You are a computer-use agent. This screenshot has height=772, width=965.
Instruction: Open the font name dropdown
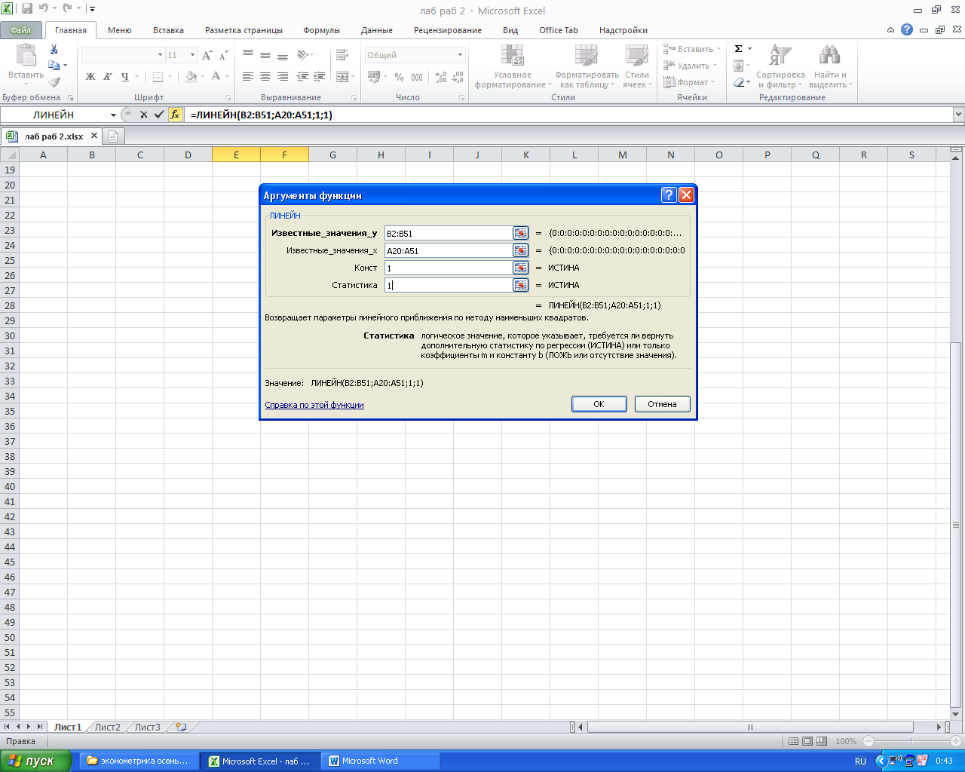coord(160,55)
